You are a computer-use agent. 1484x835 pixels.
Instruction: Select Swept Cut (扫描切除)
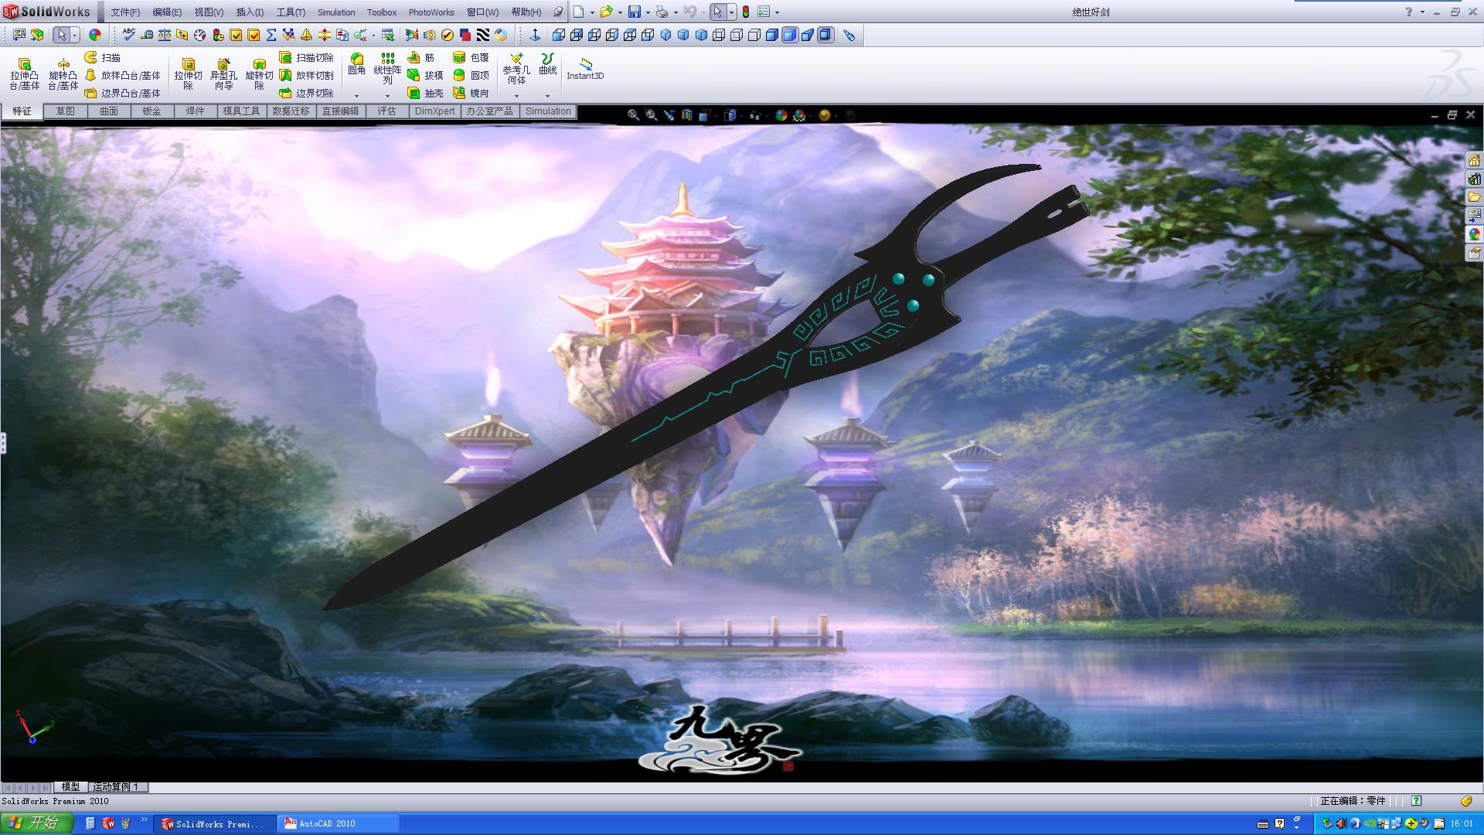tap(306, 58)
